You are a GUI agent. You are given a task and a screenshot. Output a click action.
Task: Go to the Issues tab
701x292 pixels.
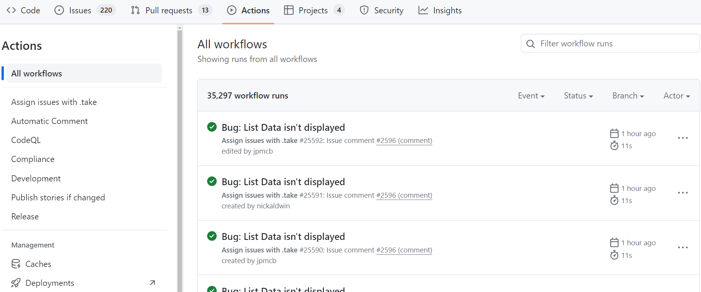click(x=80, y=10)
